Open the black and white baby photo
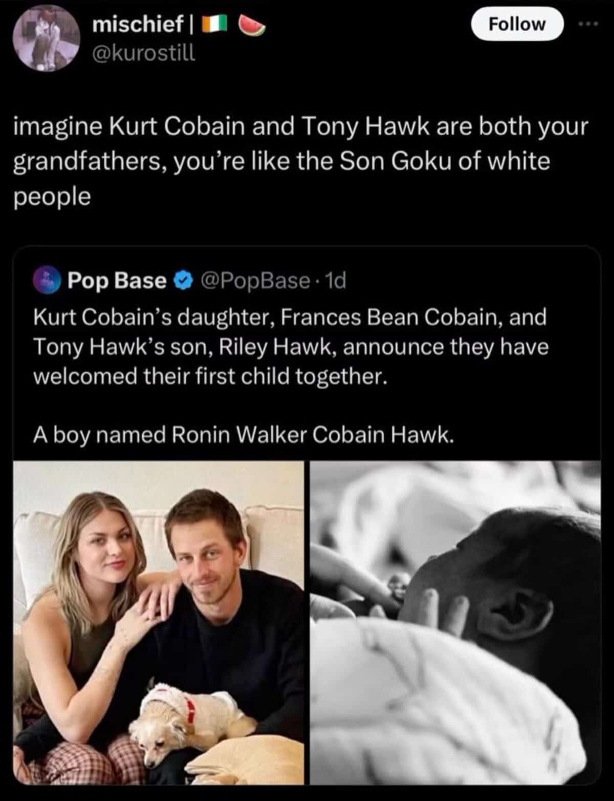 coord(455,622)
